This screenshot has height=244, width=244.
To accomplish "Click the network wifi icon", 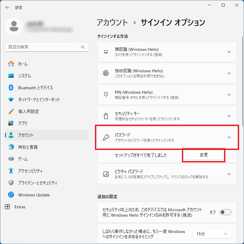I will (11, 99).
